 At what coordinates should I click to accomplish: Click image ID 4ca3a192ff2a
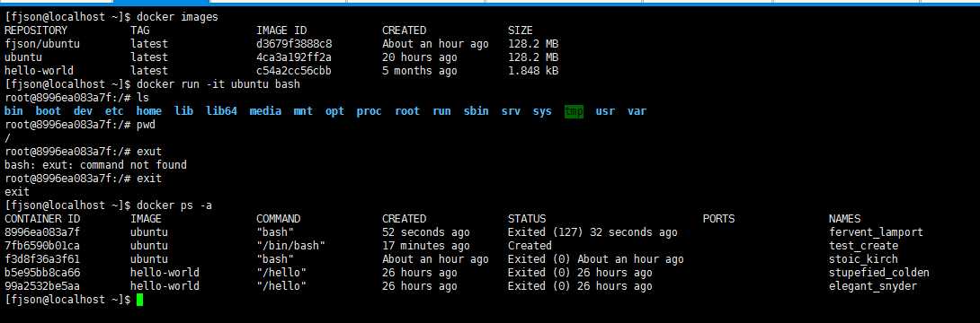pyautogui.click(x=294, y=57)
